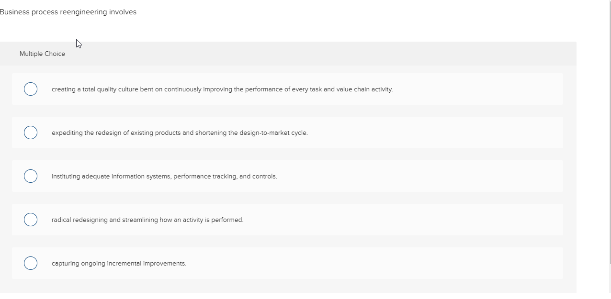
Task: Choose the first answer choice row
Action: [x=287, y=89]
